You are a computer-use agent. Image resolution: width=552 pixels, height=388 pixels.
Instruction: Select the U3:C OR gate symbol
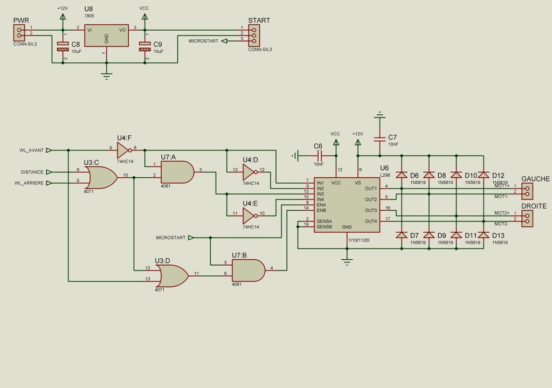(x=100, y=176)
